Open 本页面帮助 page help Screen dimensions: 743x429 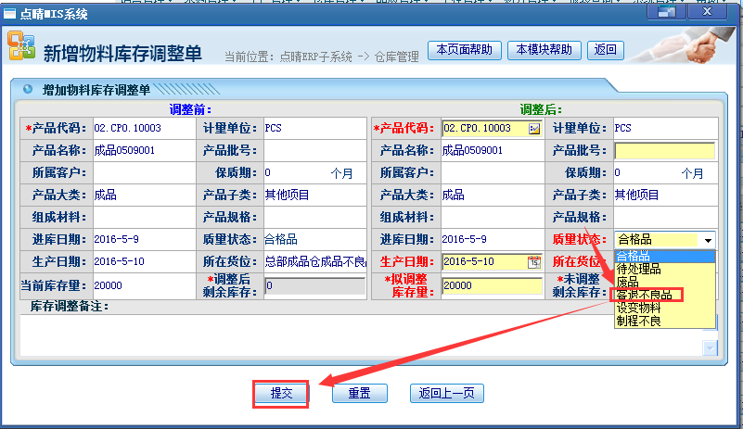pos(465,49)
